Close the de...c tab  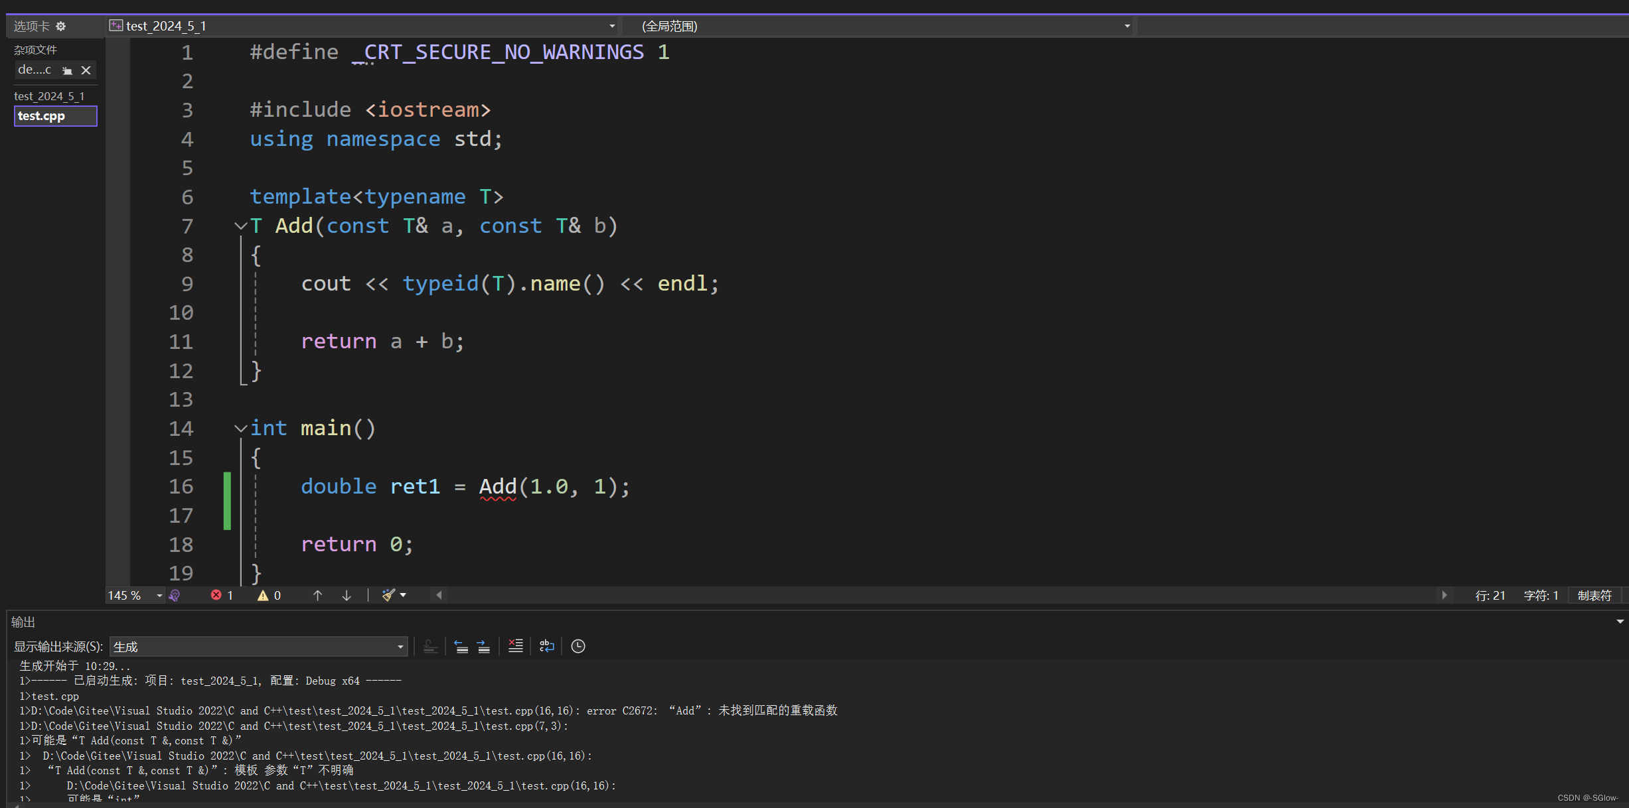pos(86,70)
